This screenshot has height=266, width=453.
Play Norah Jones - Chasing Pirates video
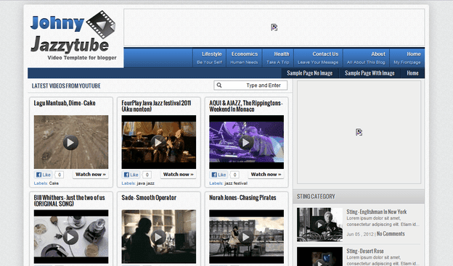click(246, 237)
